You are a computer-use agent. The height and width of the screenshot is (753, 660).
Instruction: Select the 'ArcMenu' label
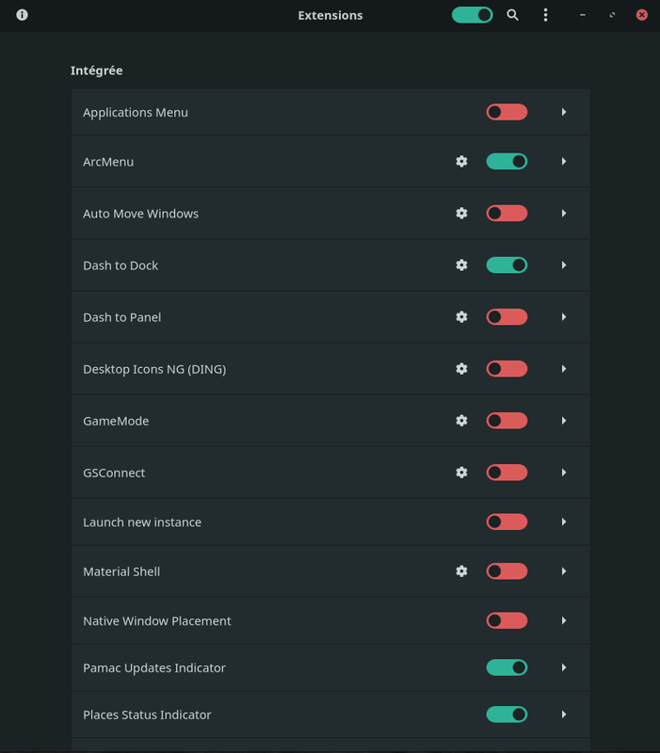coord(108,162)
